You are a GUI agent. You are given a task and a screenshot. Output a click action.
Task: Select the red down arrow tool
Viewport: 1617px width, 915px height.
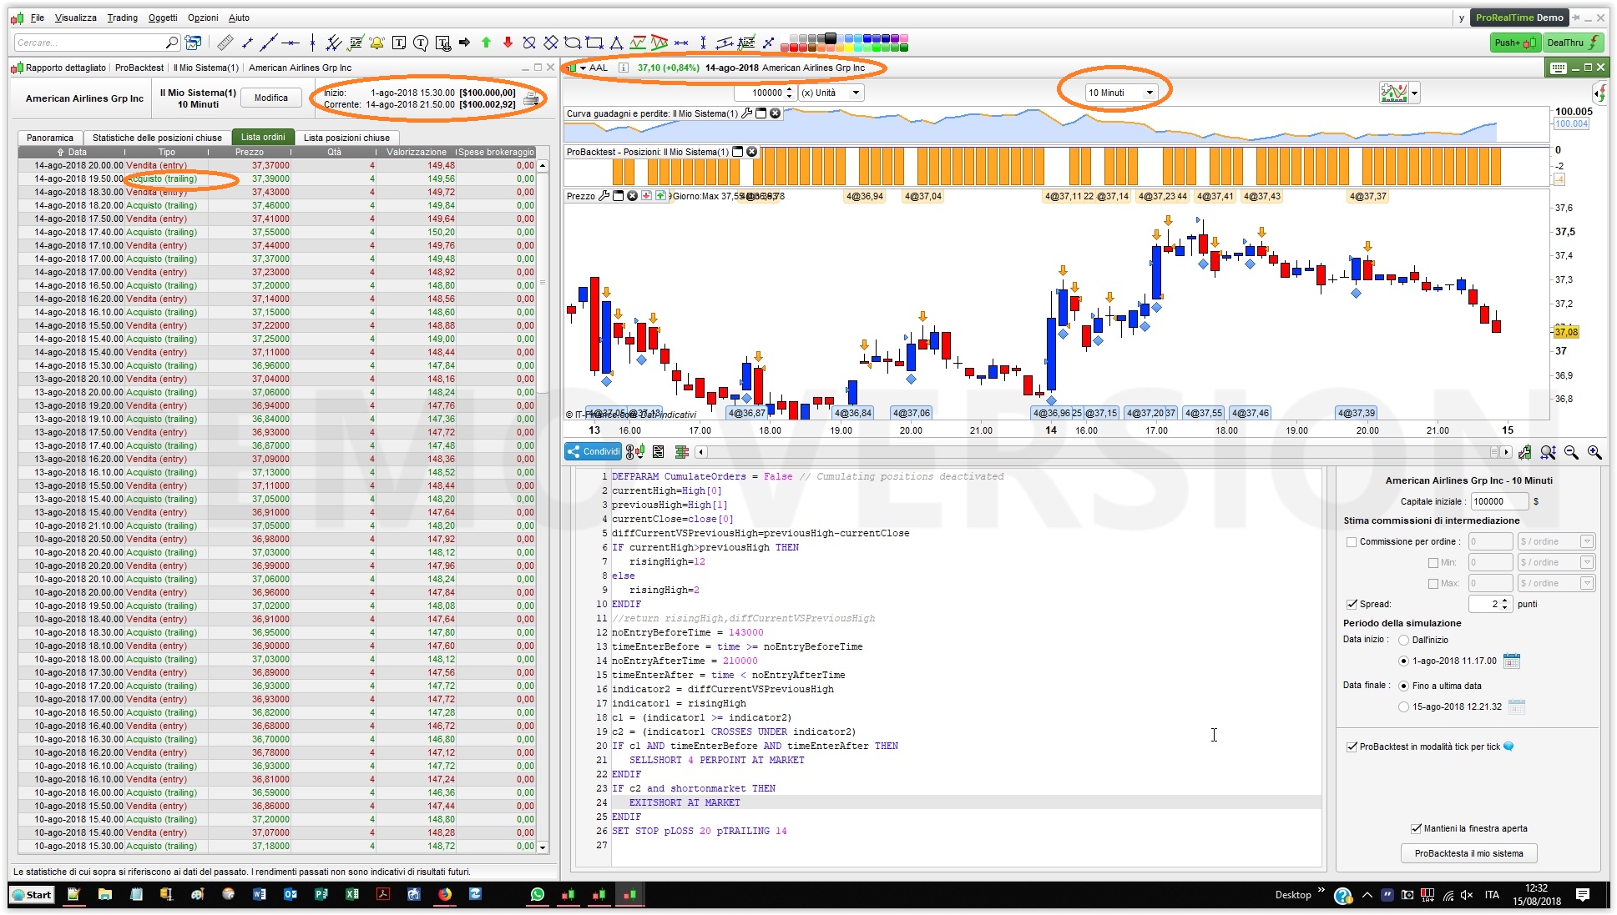pos(508,43)
